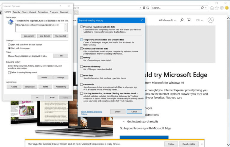Uncheck Cookies and website data
This screenshot has width=230, height=147.
(x=82, y=49)
